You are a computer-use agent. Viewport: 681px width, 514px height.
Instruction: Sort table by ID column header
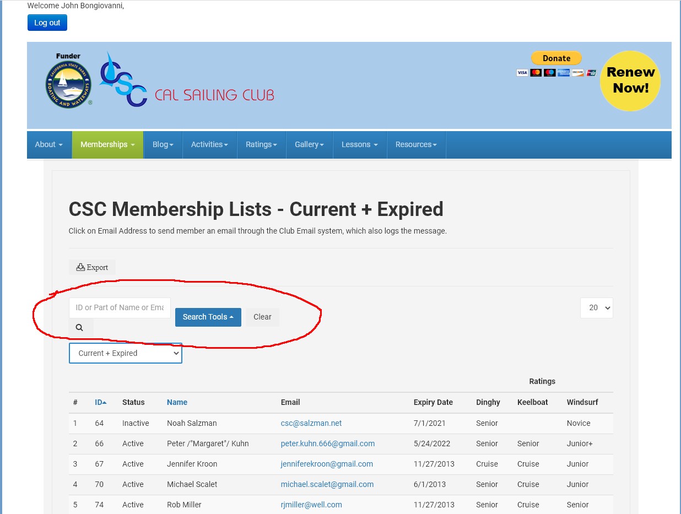coord(101,402)
